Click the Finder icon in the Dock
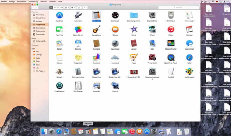The height and width of the screenshot is (136, 231). [x=44, y=131]
